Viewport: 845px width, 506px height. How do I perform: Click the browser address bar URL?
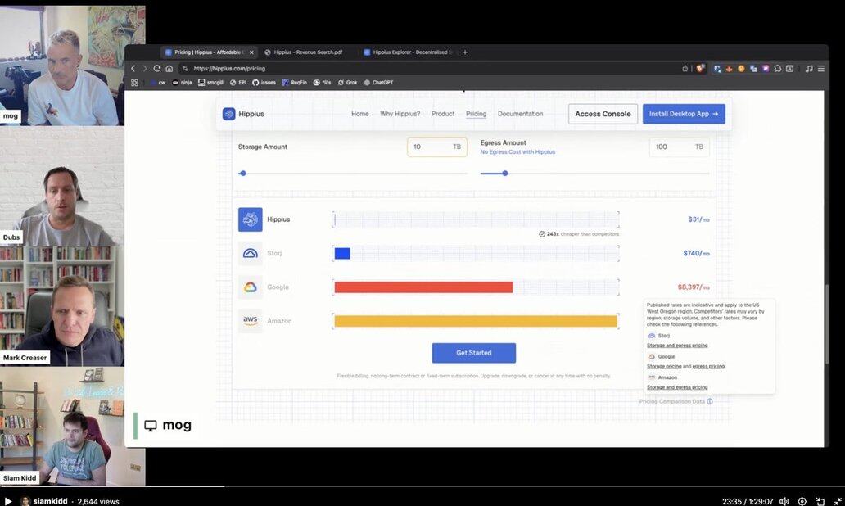click(x=229, y=69)
